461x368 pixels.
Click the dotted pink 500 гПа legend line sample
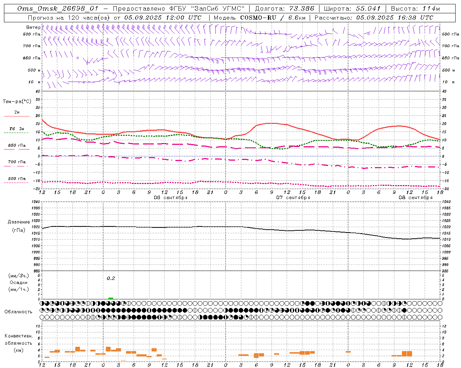click(x=16, y=183)
